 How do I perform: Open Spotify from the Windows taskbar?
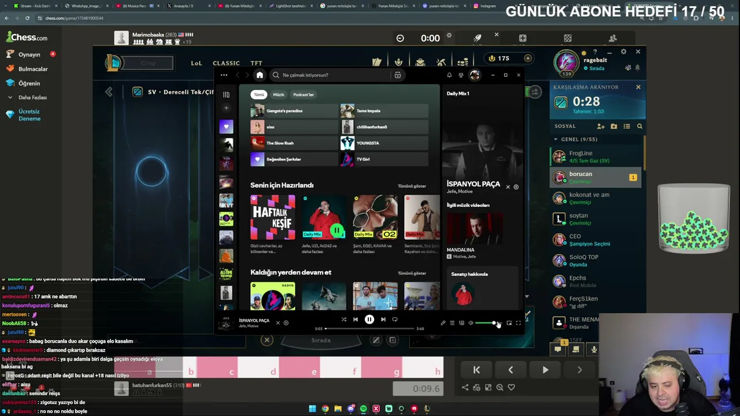(363, 409)
